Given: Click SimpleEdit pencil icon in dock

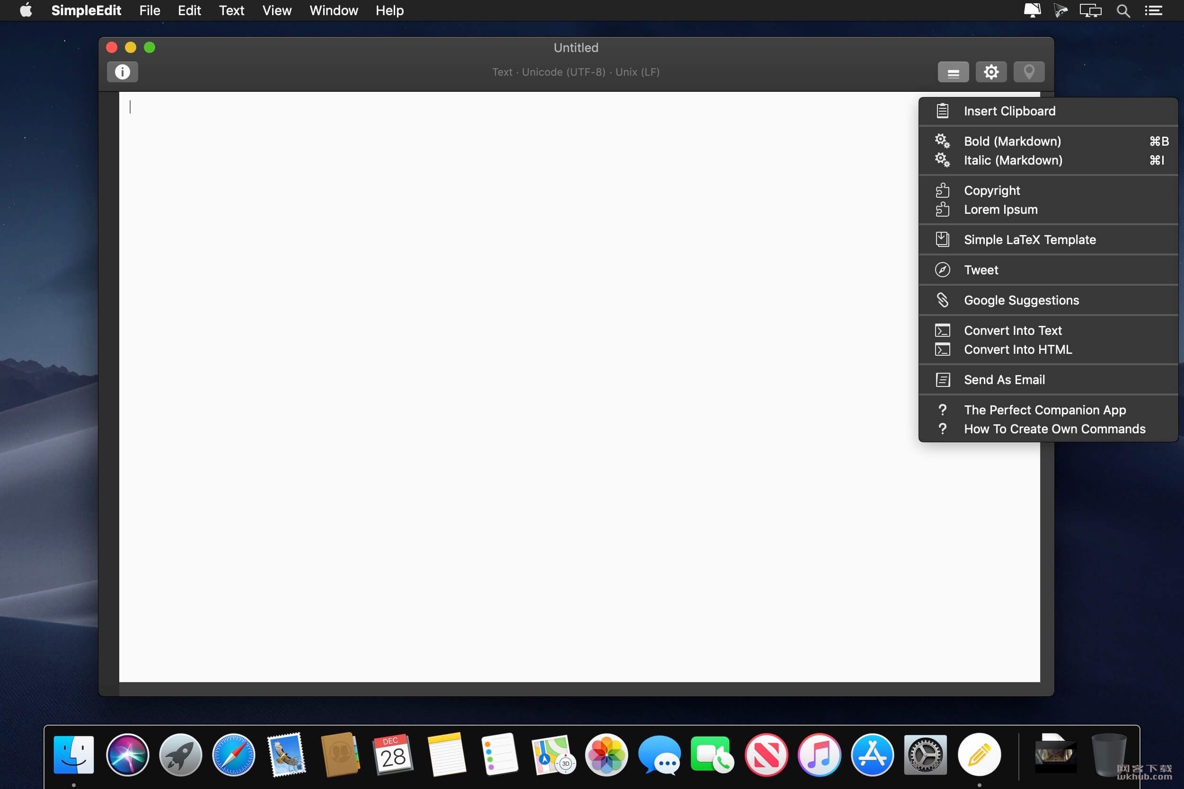Looking at the screenshot, I should pyautogui.click(x=979, y=755).
